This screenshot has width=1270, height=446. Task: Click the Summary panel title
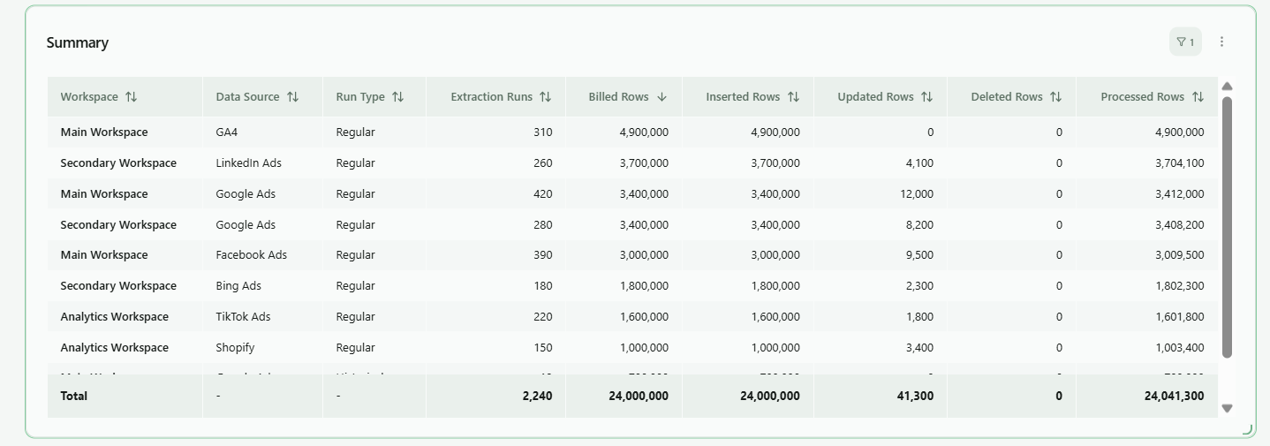pos(78,42)
